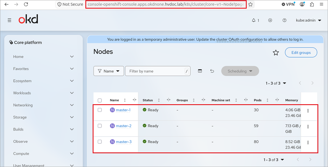Select all nodes with header checkbox

100,101
